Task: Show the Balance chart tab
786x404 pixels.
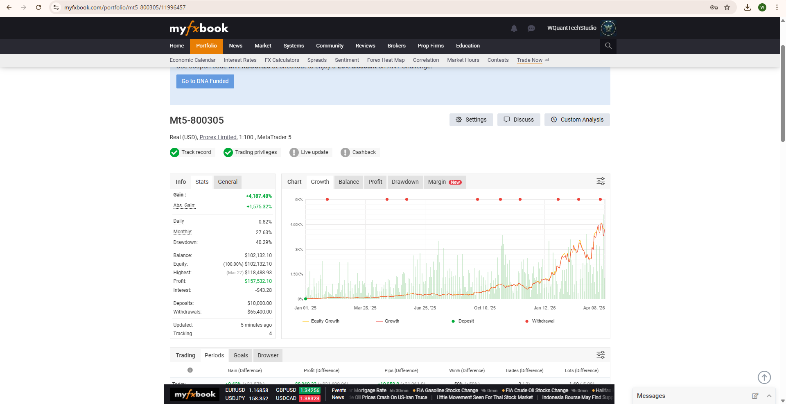Action: (349, 182)
